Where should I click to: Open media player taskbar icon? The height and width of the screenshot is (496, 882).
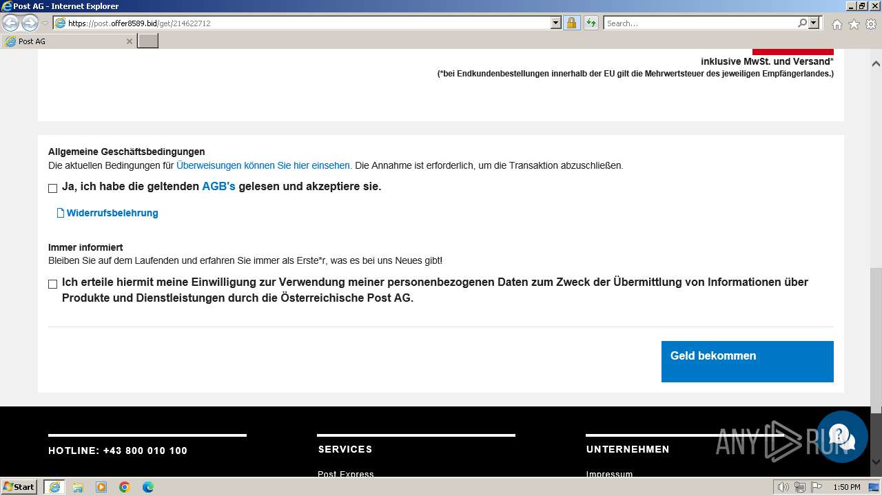(x=101, y=487)
